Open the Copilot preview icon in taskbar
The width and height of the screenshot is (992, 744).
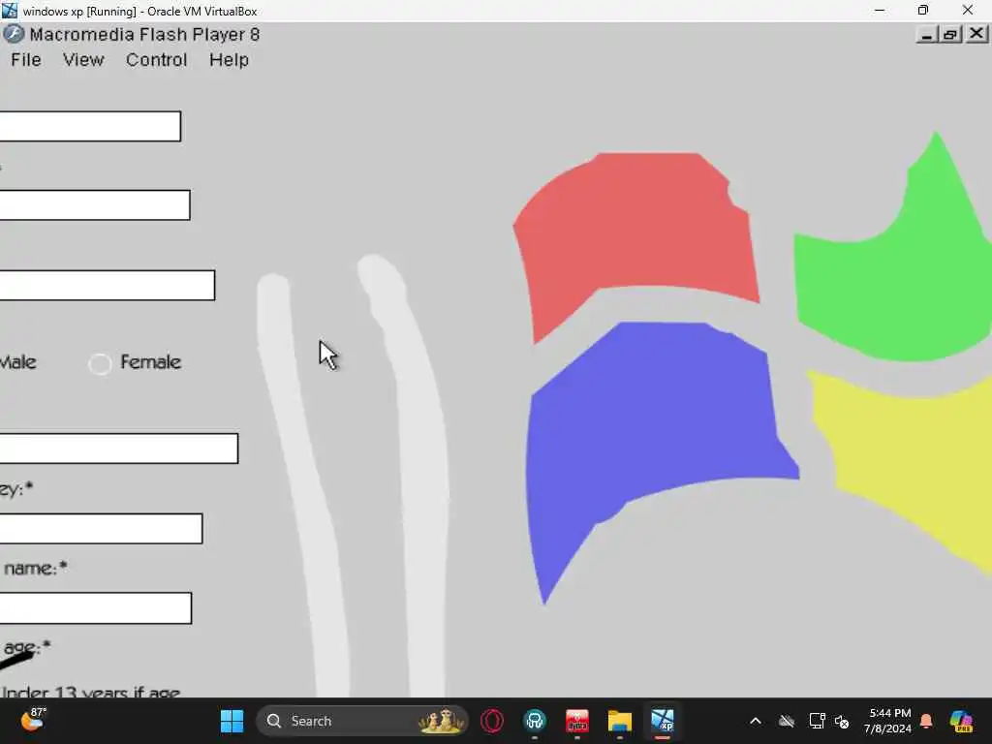coord(961,721)
